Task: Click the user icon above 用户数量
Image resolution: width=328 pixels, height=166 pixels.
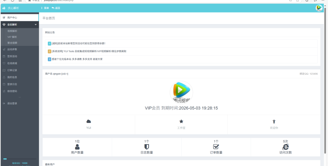Action: [77, 147]
